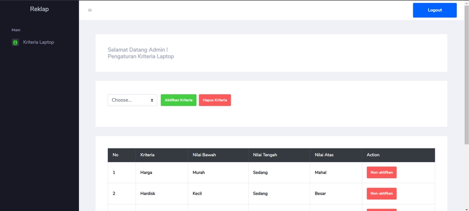Click the Action column header
This screenshot has height=211, width=469.
point(399,155)
